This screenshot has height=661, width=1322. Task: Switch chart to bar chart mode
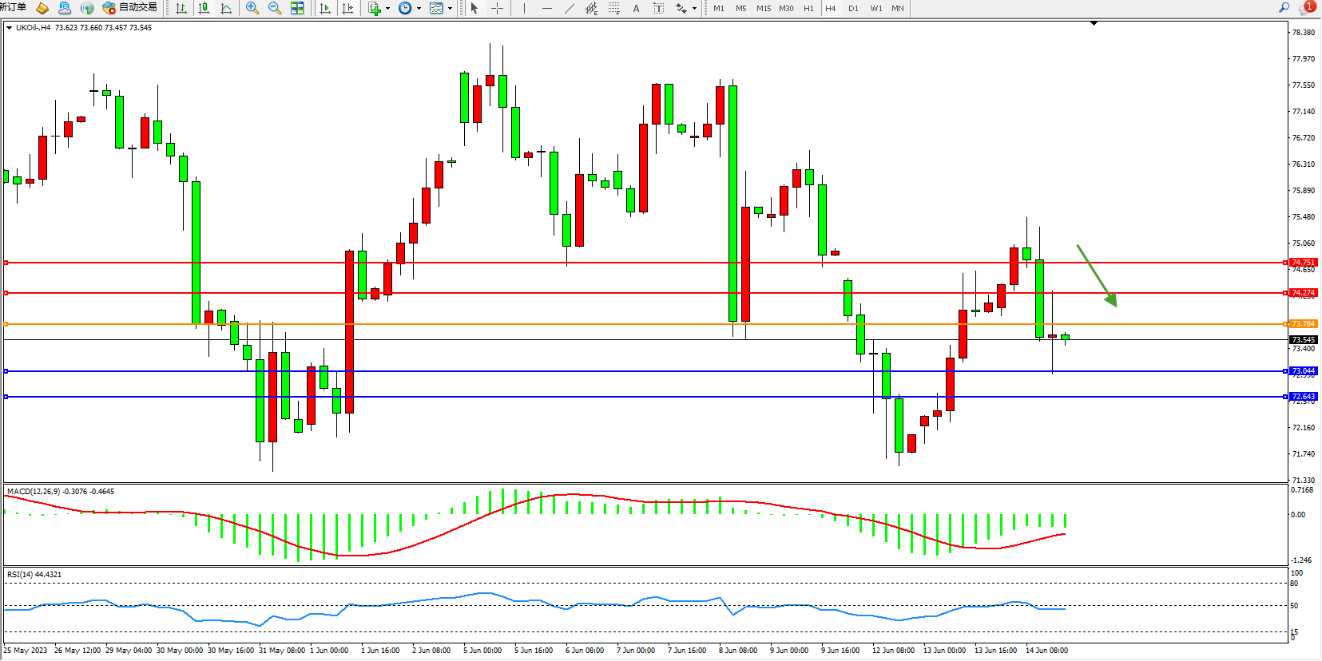point(181,8)
